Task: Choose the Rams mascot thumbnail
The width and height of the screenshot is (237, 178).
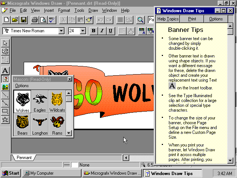Action: 57,125
